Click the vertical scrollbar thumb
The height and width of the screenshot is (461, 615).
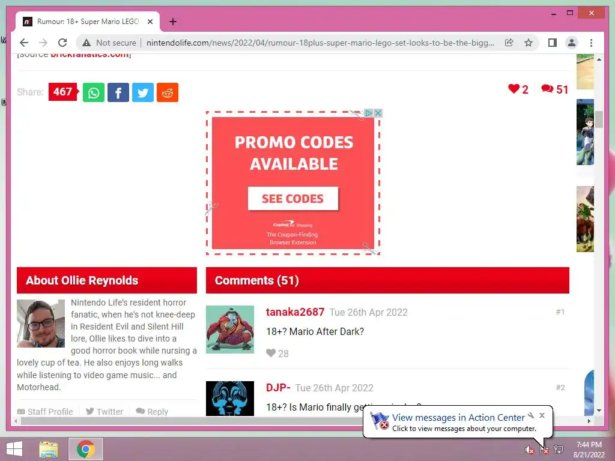click(599, 119)
